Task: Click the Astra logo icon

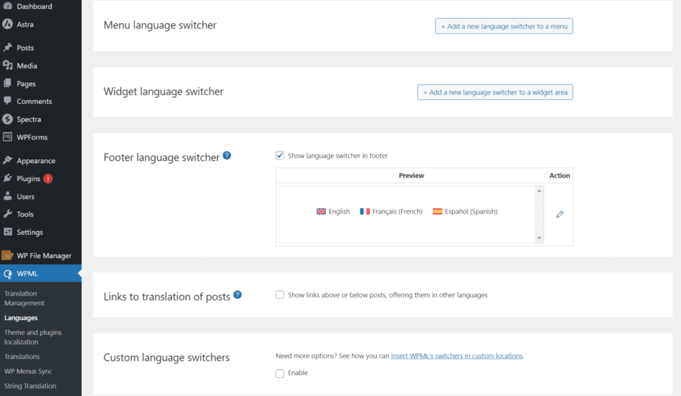Action: pyautogui.click(x=7, y=25)
